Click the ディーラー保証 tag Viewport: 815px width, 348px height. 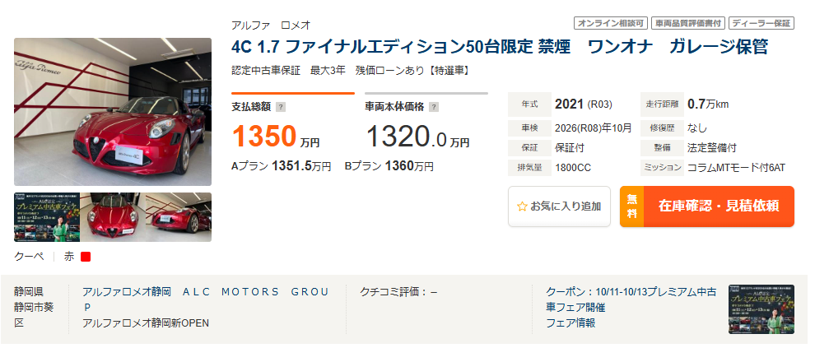[761, 23]
